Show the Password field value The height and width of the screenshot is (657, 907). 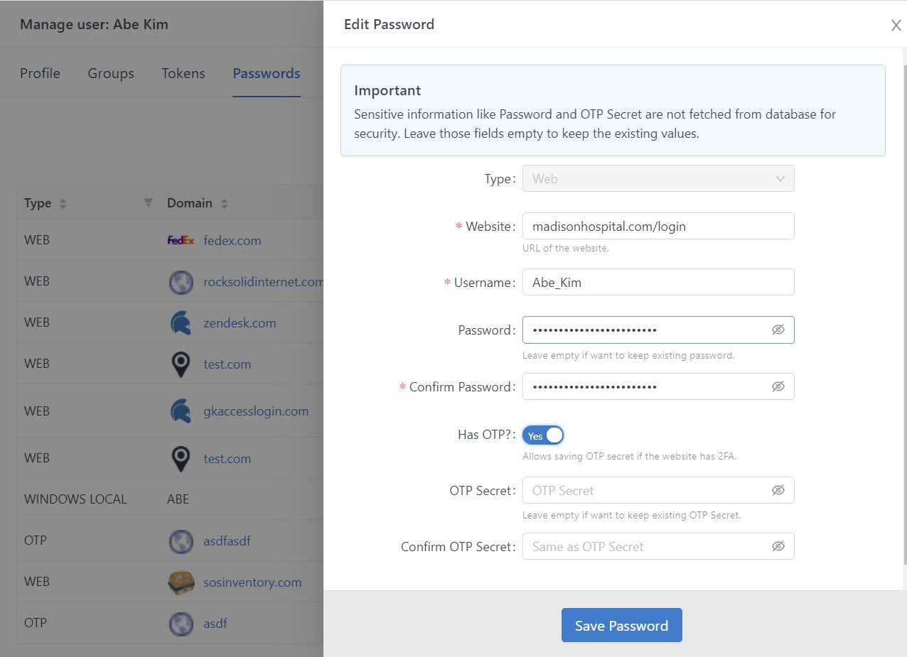778,330
